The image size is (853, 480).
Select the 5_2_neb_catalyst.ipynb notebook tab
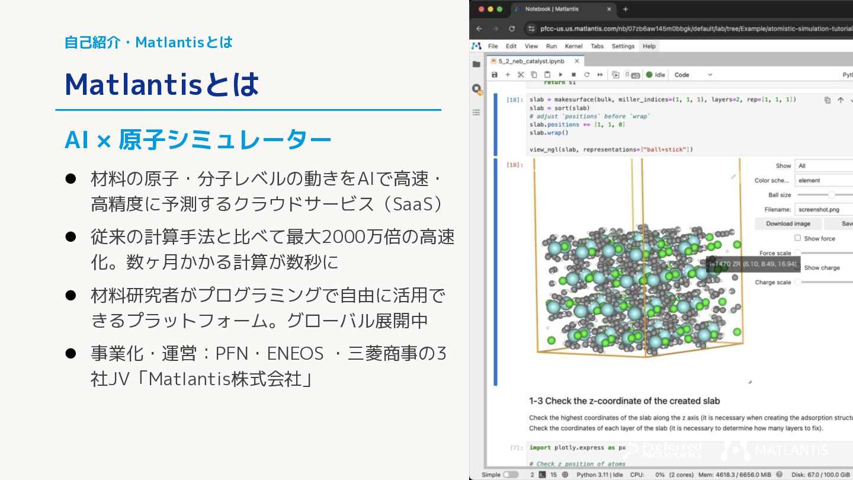(x=535, y=61)
